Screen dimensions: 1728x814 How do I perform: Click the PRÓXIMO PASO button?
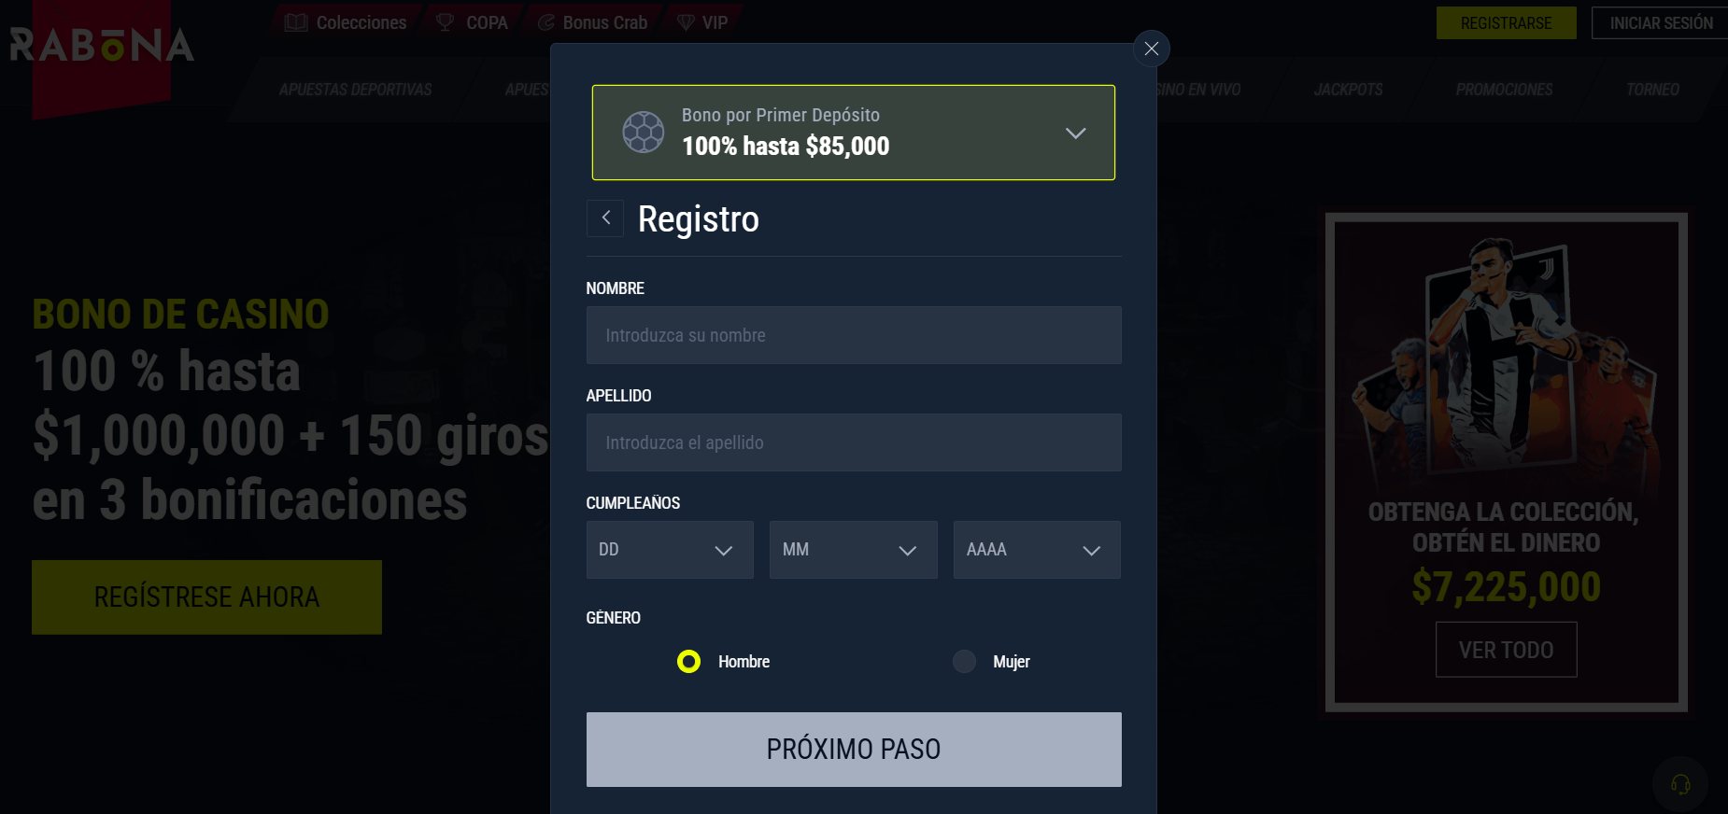[854, 750]
